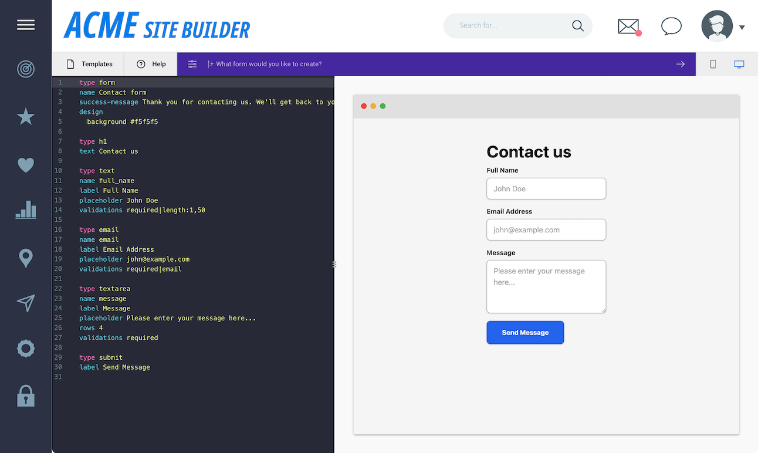Click code line 'validations required|length:1,50'
The image size is (758, 453).
[x=143, y=210]
